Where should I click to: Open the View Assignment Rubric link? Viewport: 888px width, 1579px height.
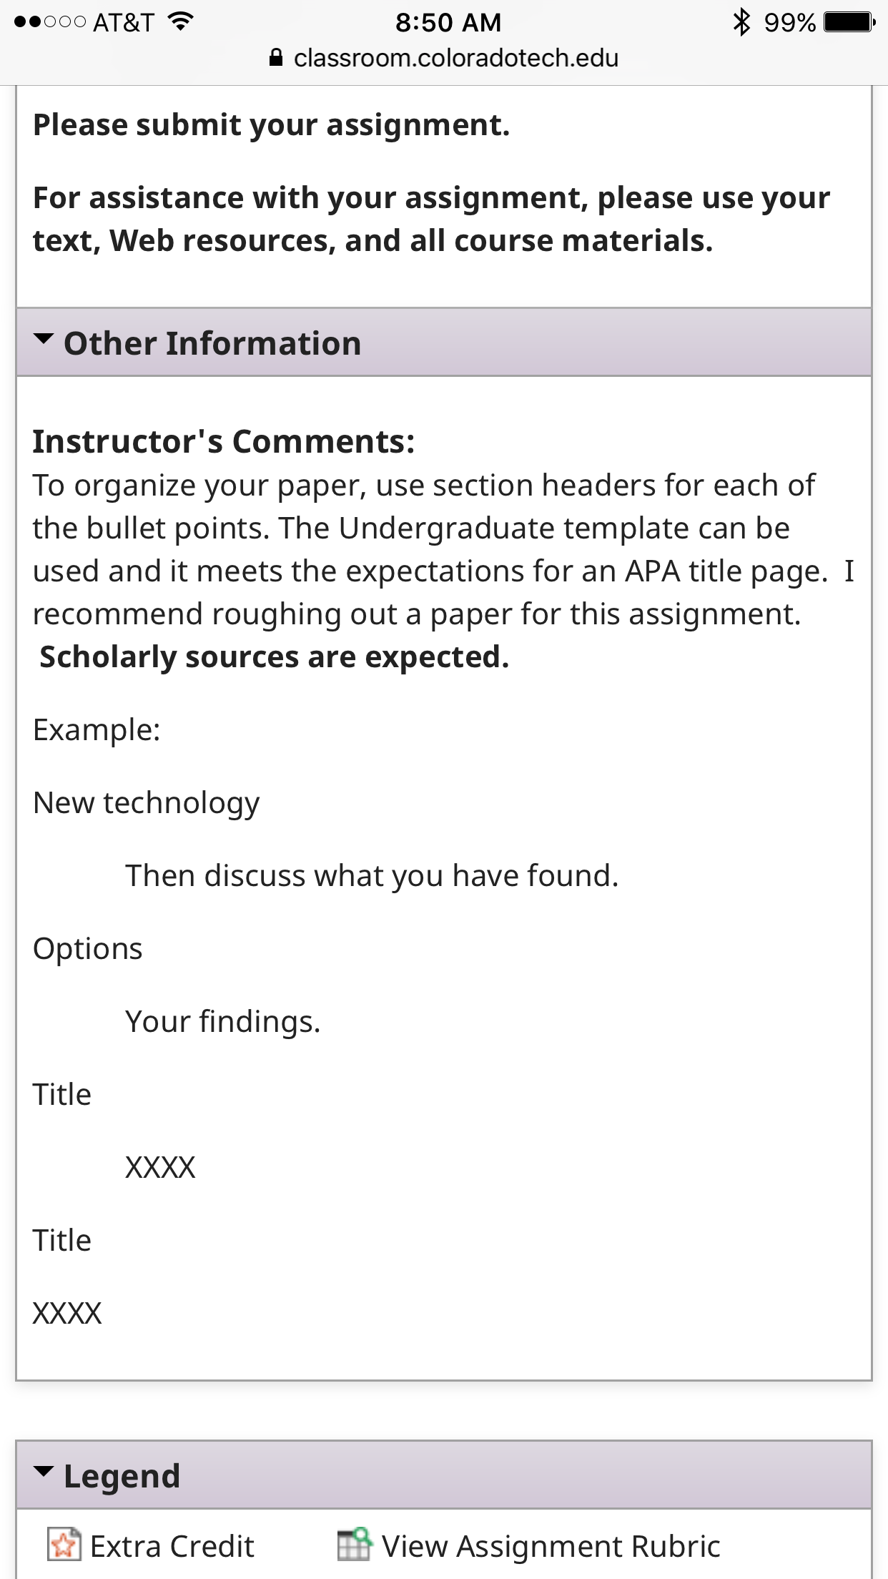(x=551, y=1546)
